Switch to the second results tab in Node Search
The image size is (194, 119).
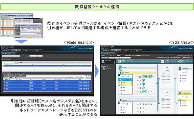tap(14, 73)
